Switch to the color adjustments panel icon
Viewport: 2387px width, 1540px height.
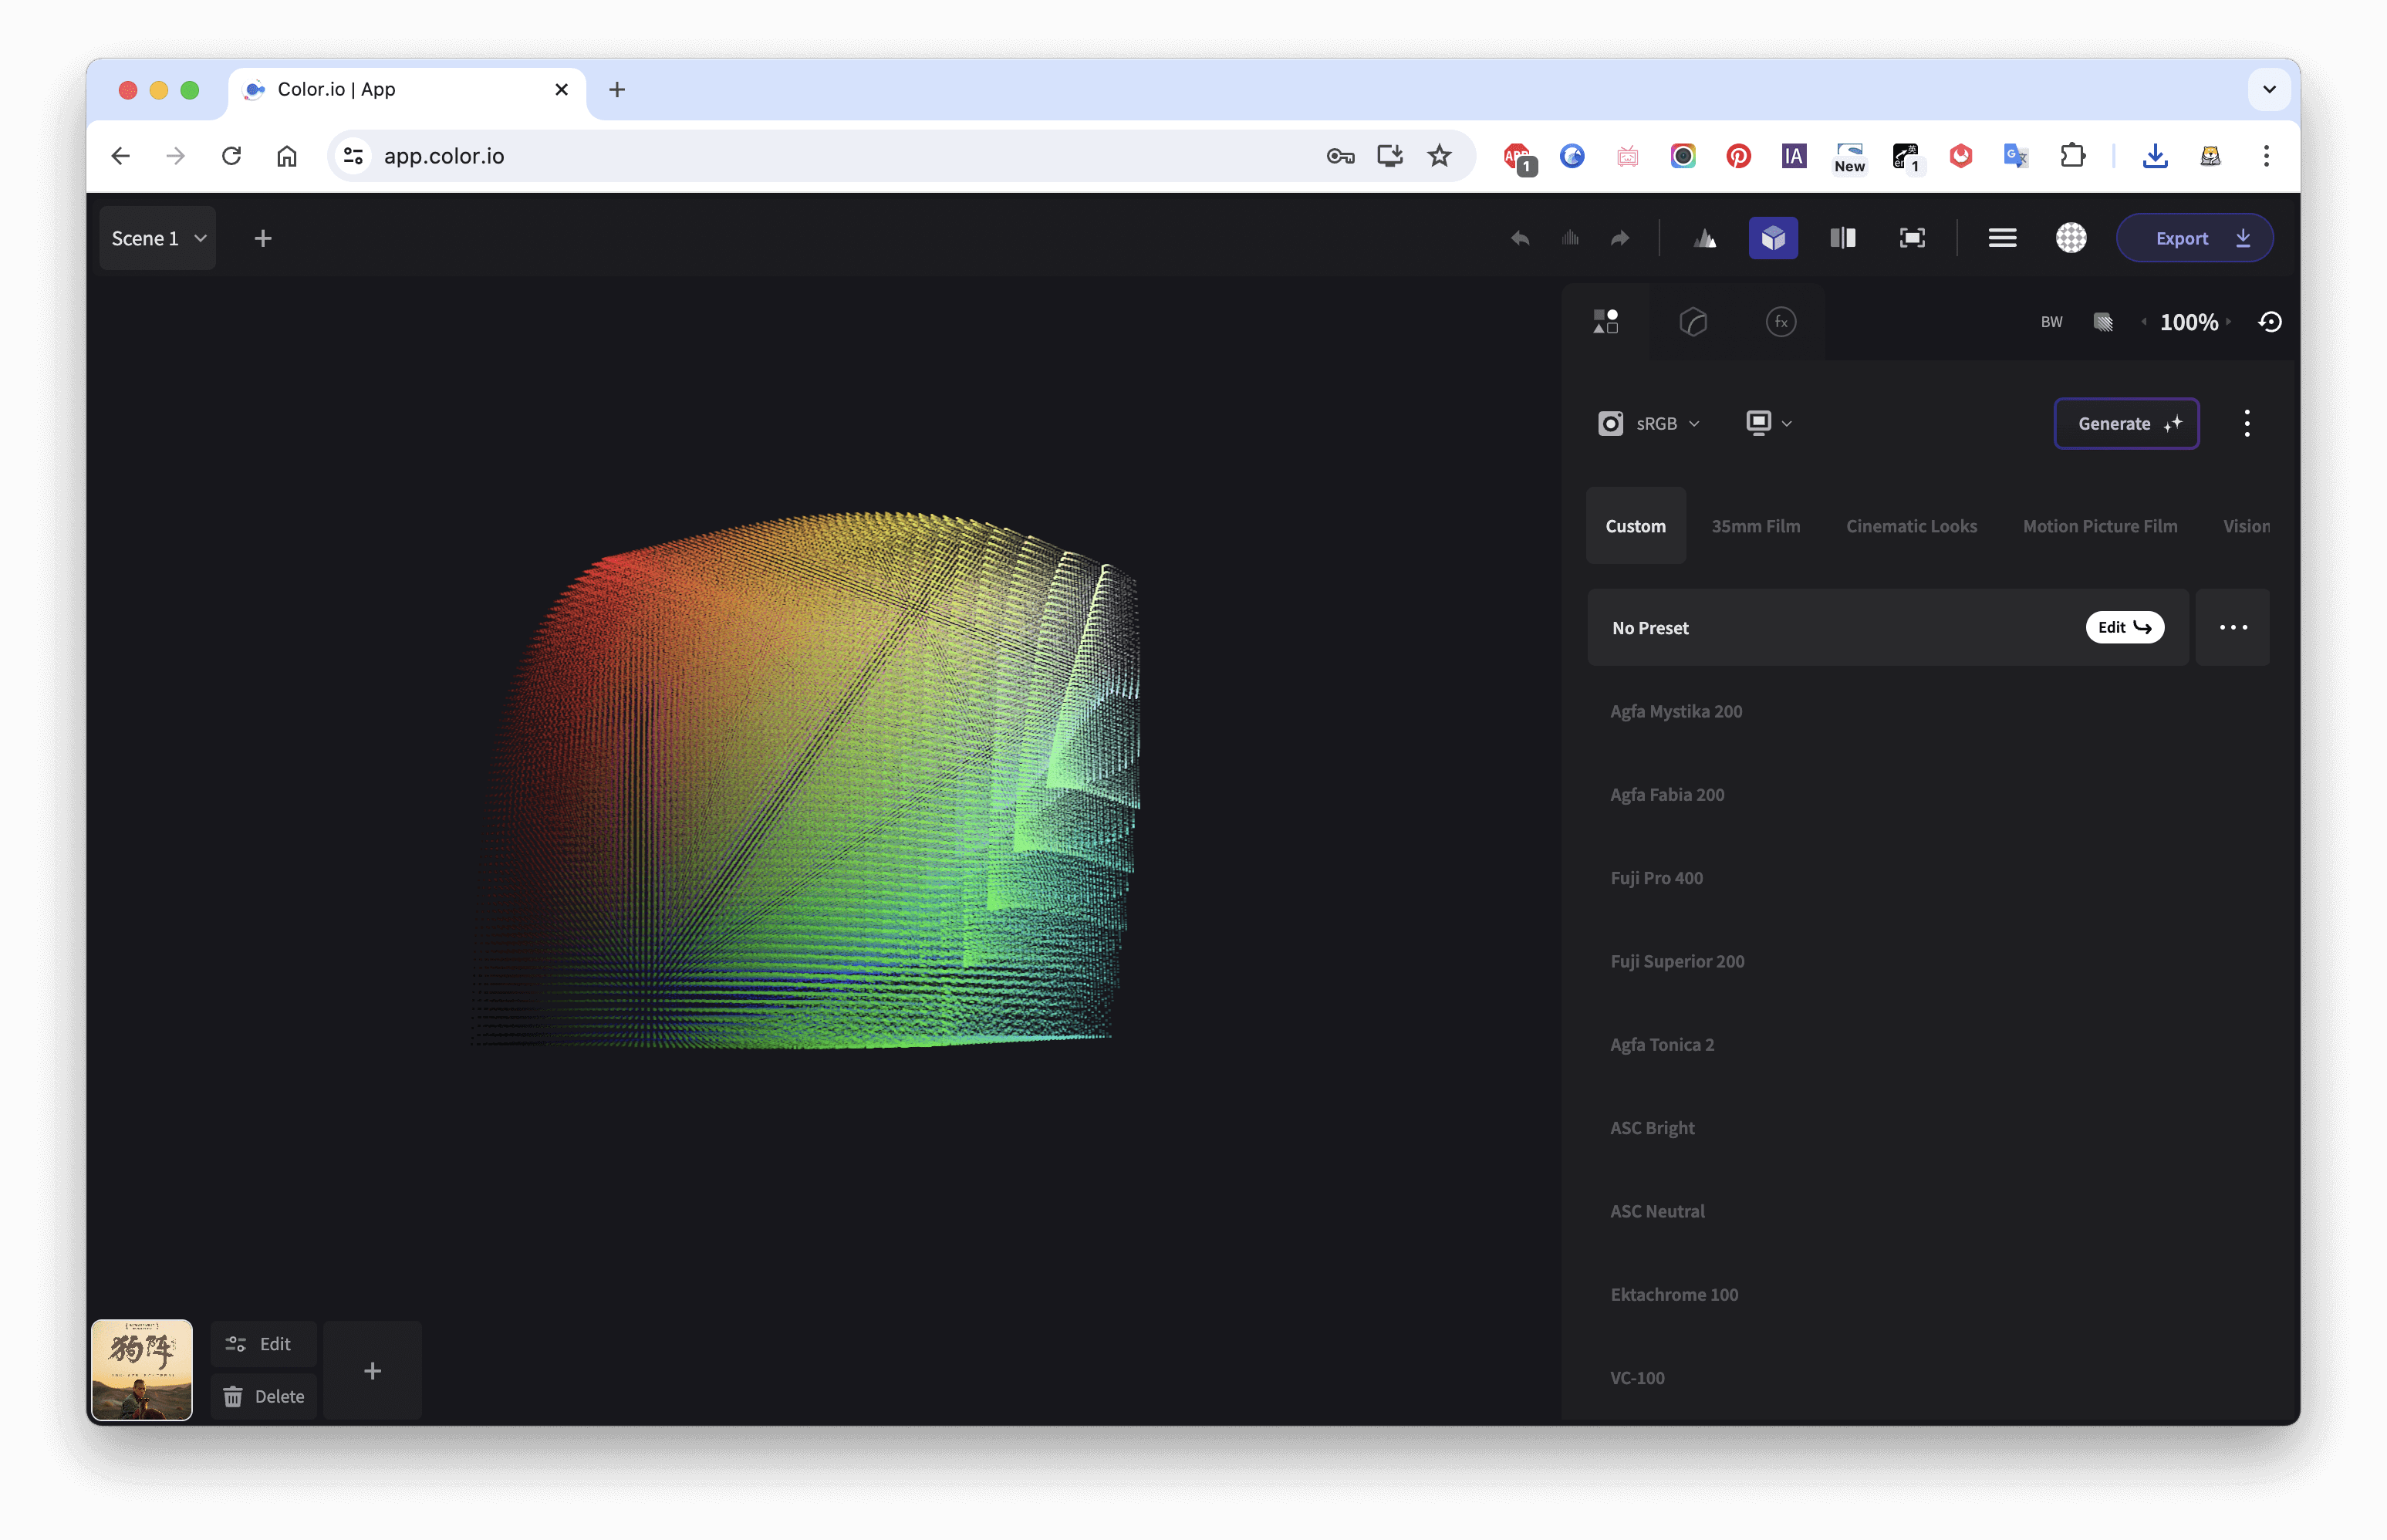click(1693, 322)
